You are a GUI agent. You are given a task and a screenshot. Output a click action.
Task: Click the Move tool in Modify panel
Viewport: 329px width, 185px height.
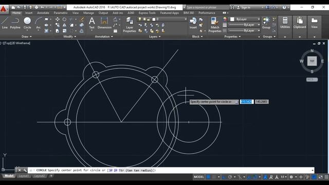click(57, 20)
